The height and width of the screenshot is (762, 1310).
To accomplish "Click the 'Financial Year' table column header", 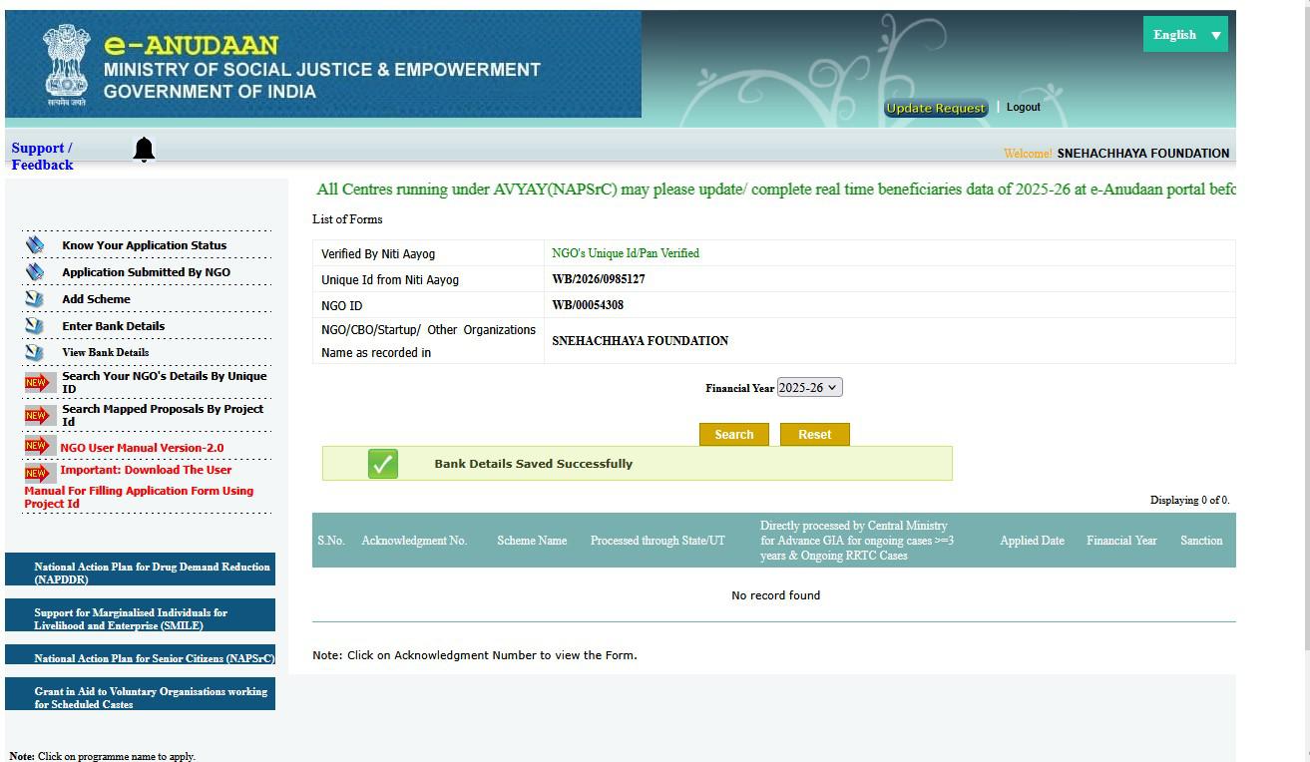I will (1121, 541).
